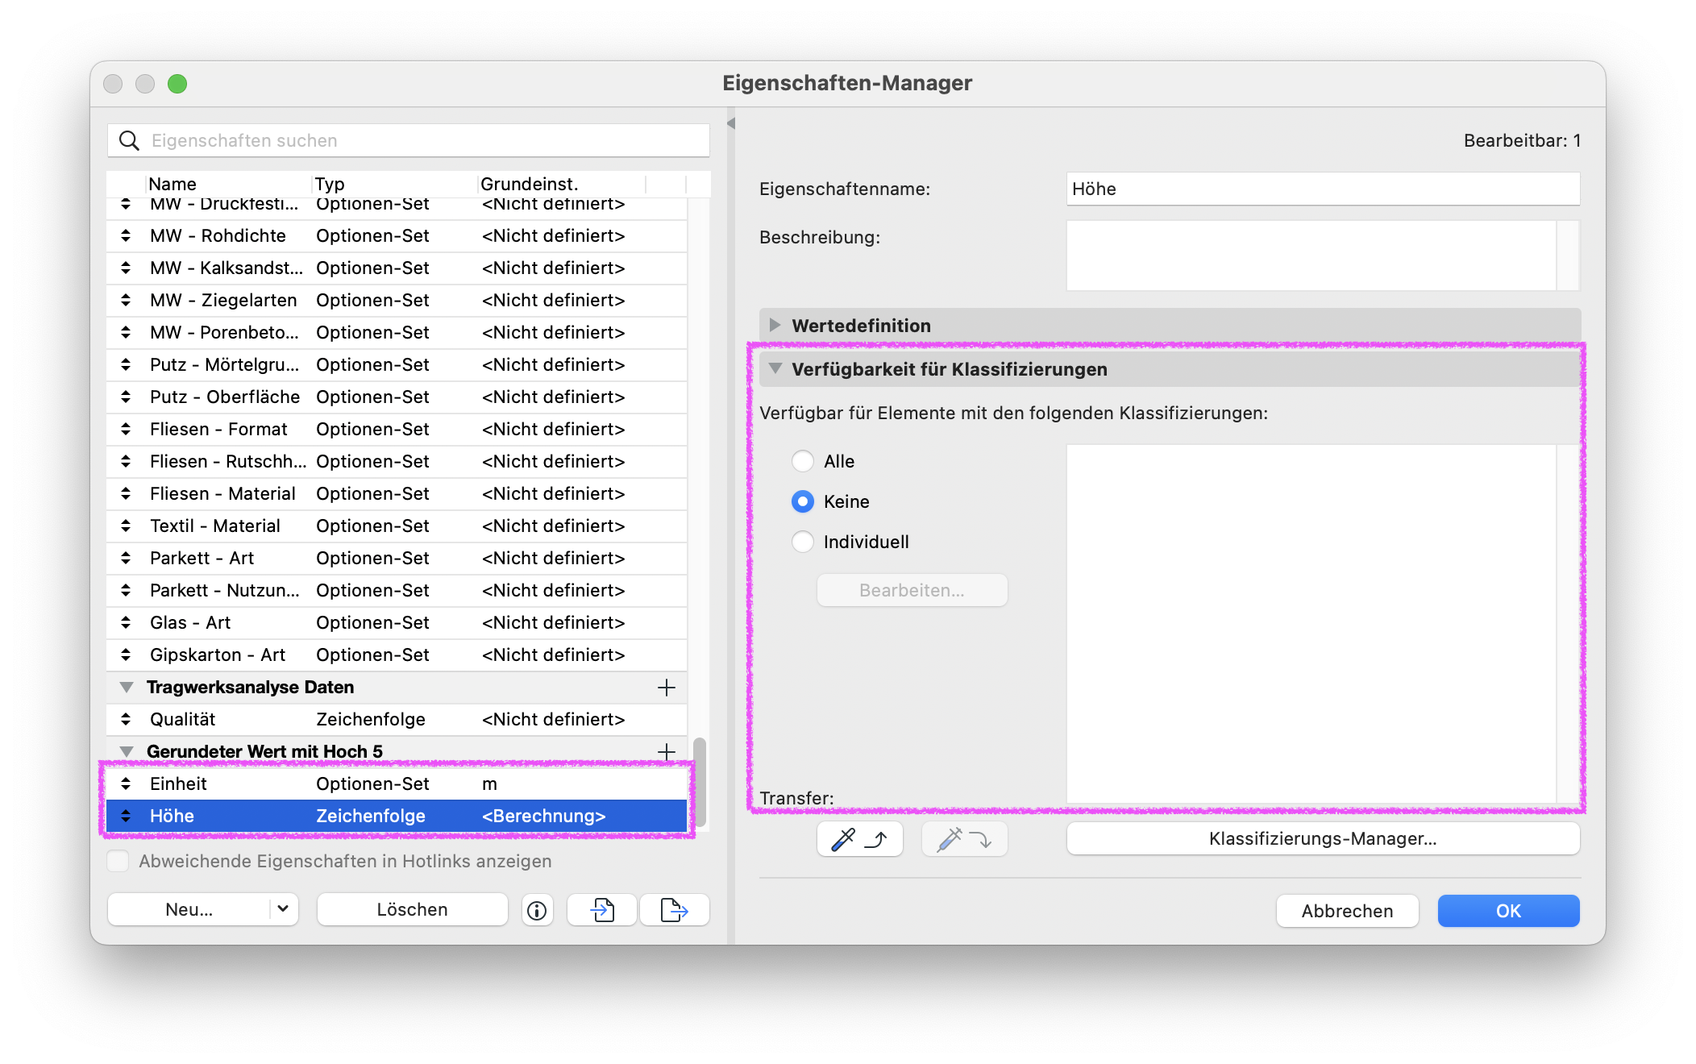Open the Neu... dropdown arrow

(x=283, y=909)
